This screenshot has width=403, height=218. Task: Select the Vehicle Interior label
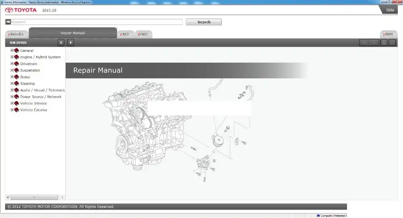[33, 103]
